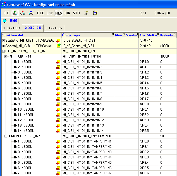Click the cyan circle rack status icon
This screenshot has height=176, width=177.
pyautogui.click(x=5, y=21)
